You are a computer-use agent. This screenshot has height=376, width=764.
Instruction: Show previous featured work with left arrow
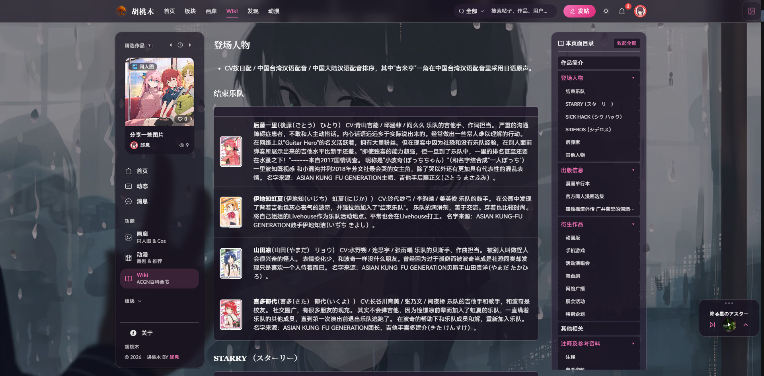pyautogui.click(x=171, y=45)
